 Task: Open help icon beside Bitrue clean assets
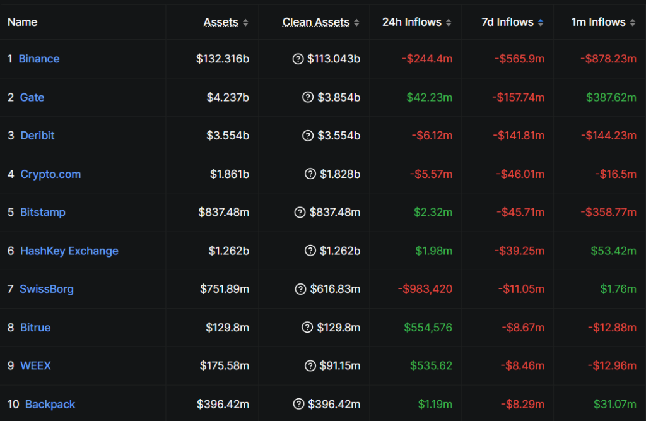point(307,328)
